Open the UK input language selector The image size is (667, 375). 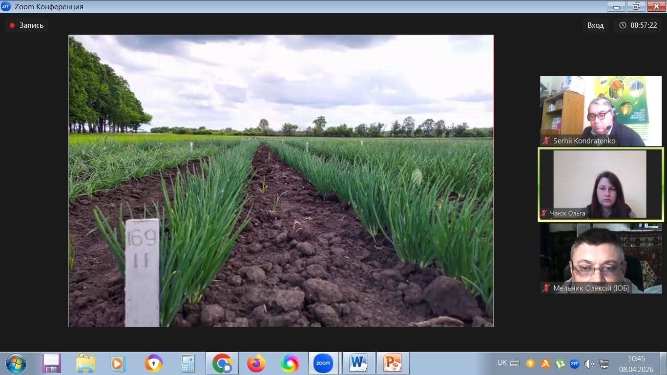pos(502,363)
